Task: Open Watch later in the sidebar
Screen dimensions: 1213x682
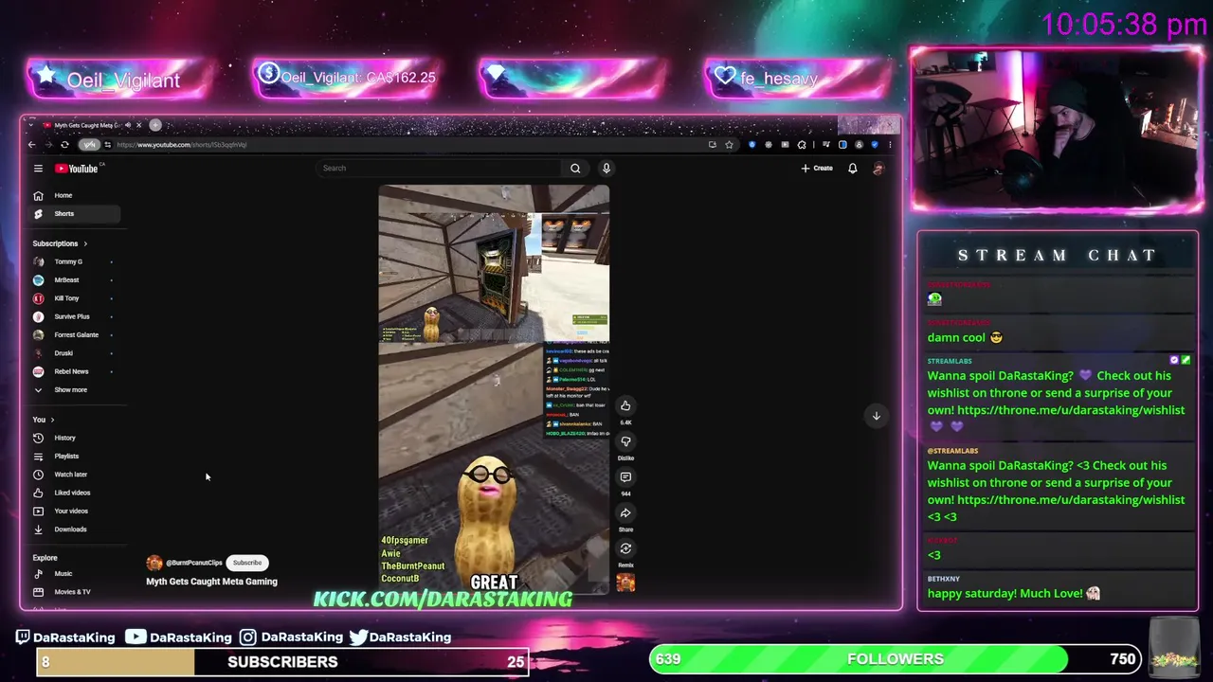Action: 74,475
